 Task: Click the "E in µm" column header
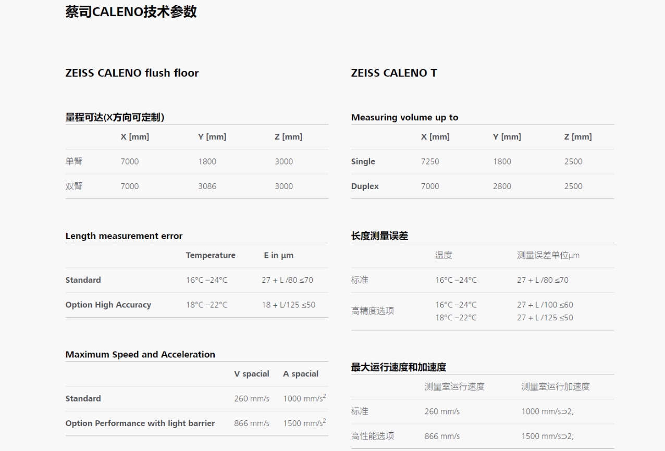(x=279, y=255)
